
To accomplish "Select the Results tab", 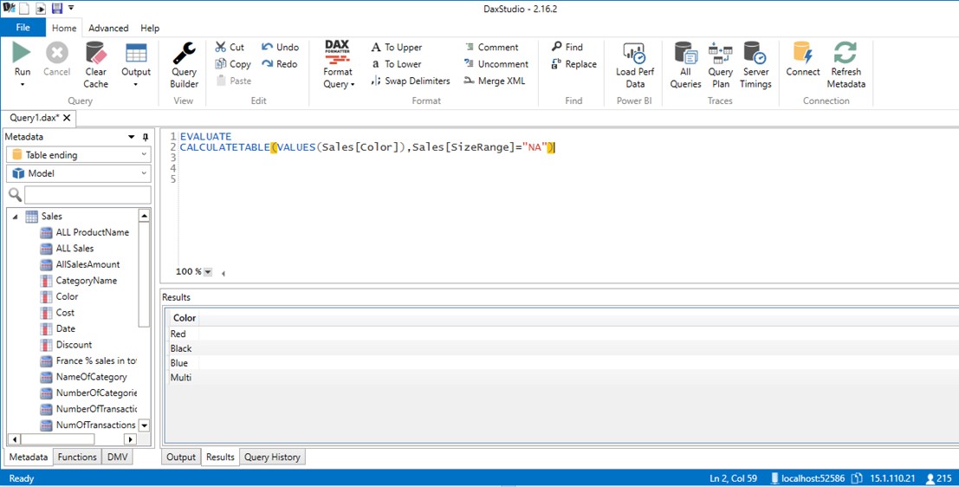I will coord(220,457).
